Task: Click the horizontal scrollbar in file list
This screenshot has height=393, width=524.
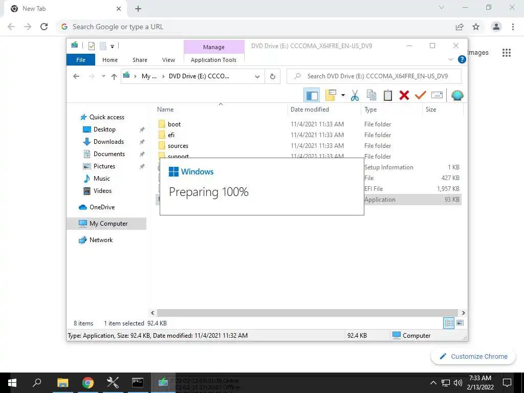Action: pos(308,313)
